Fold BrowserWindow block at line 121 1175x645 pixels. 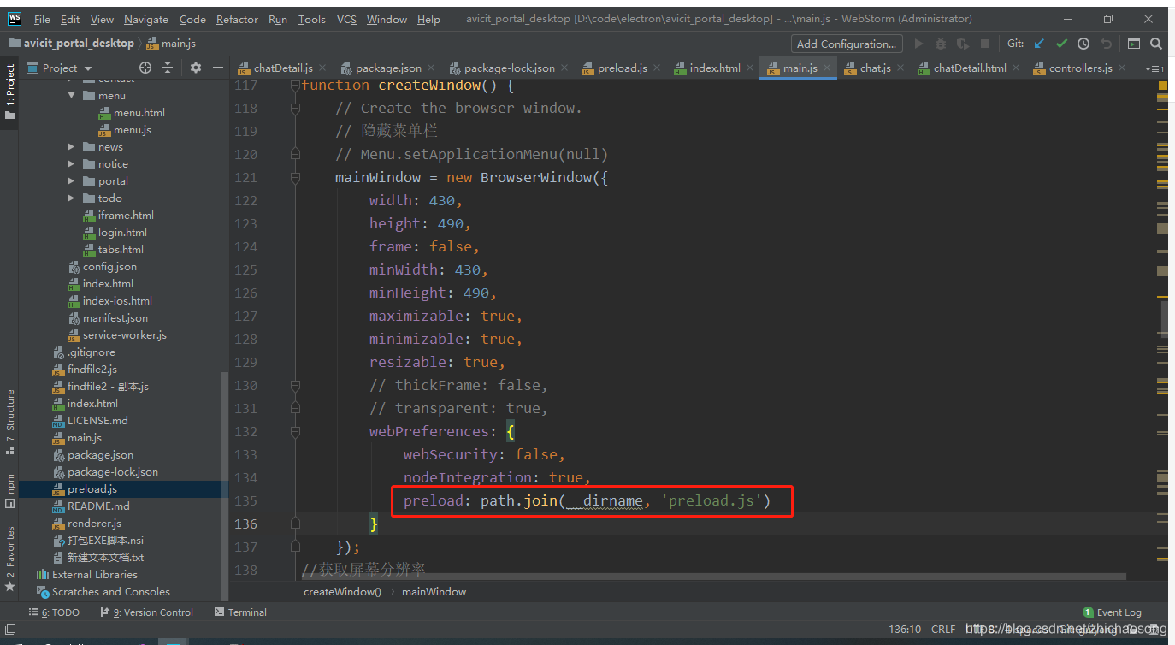coord(295,177)
